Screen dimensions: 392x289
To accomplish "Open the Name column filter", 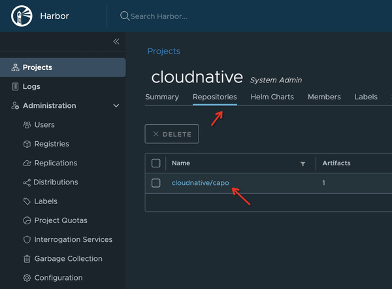I will pos(302,163).
